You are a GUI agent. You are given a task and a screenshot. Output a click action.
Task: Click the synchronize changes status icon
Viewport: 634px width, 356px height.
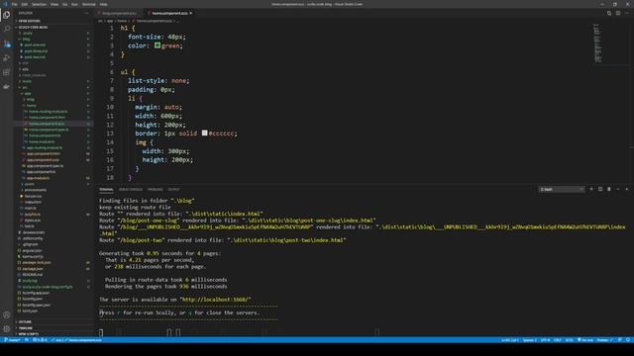pos(27,340)
